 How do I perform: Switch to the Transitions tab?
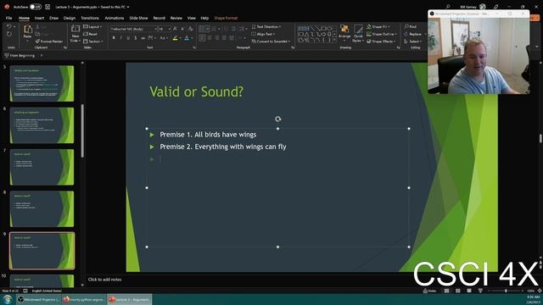(x=90, y=18)
